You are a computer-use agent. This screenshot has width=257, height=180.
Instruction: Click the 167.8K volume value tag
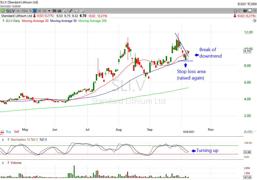[248, 177]
